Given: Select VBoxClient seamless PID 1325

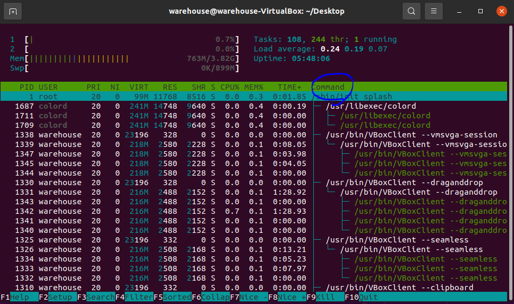Looking at the screenshot, I should [254, 240].
